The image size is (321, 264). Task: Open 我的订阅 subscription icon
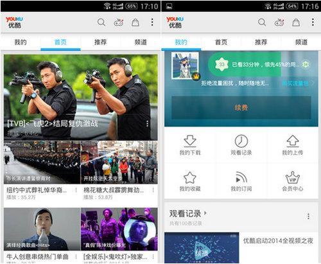(x=241, y=177)
